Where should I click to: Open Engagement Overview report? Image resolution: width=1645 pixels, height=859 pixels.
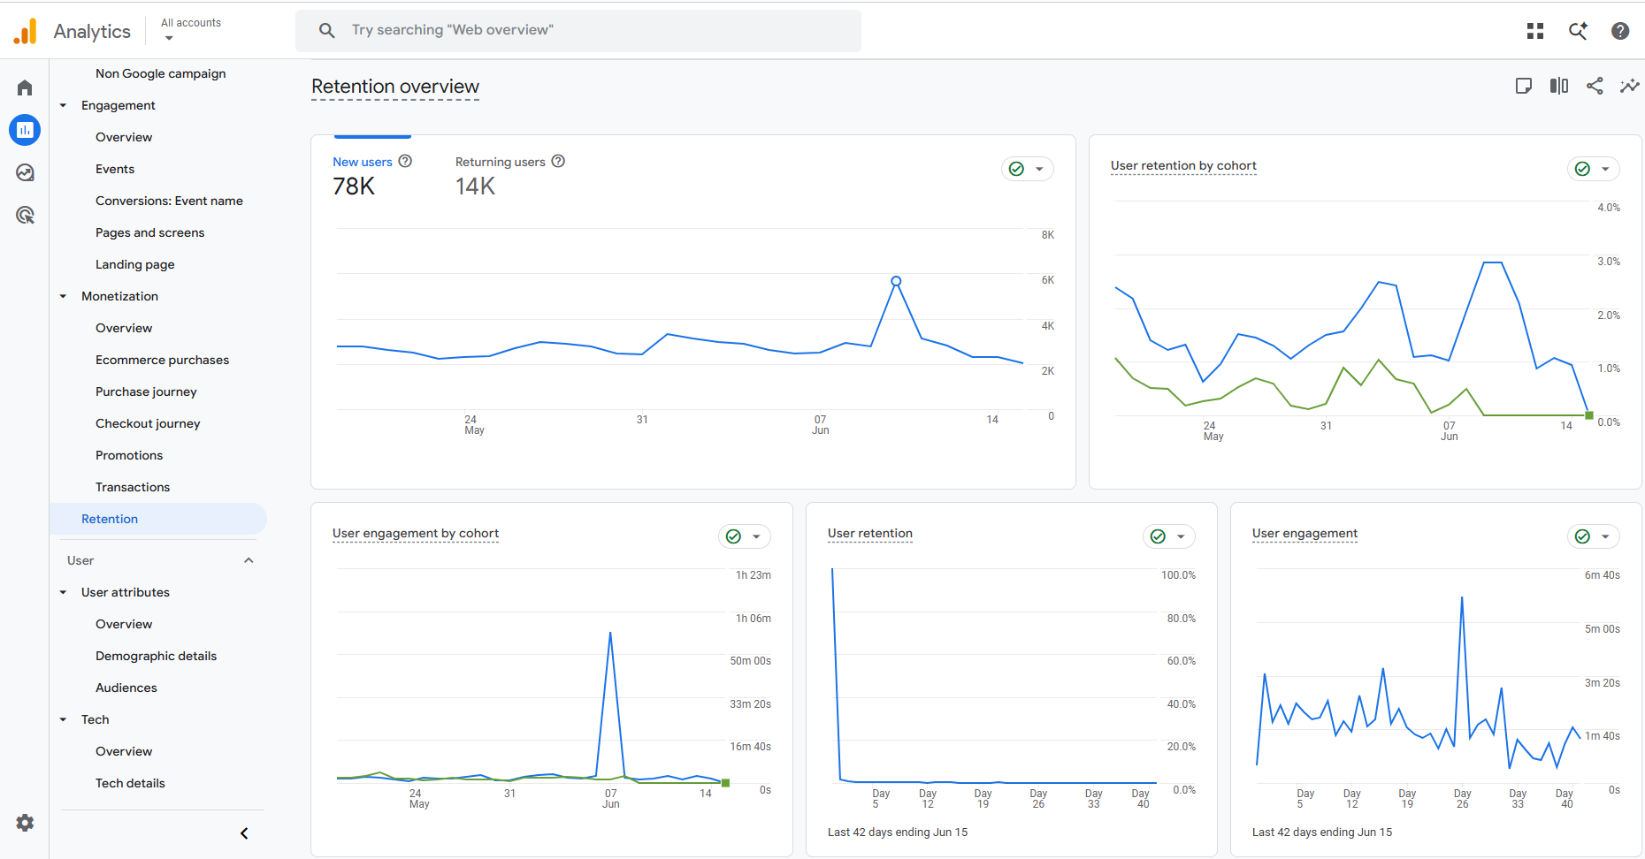pyautogui.click(x=124, y=137)
